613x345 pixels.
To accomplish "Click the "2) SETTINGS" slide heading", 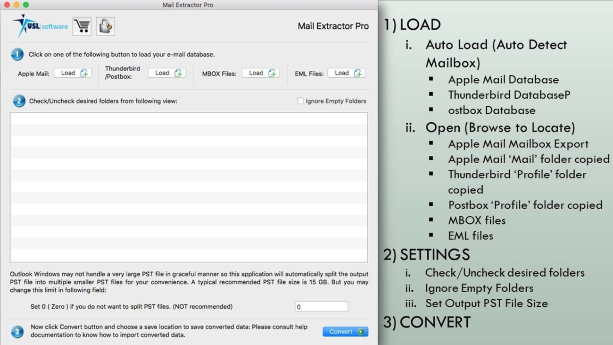I will pos(427,254).
